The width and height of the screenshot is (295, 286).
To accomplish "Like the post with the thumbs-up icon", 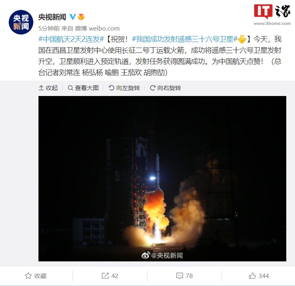I will (252, 276).
